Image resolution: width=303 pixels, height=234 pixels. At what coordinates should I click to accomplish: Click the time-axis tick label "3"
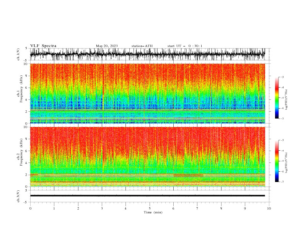pyautogui.click(x=102, y=208)
